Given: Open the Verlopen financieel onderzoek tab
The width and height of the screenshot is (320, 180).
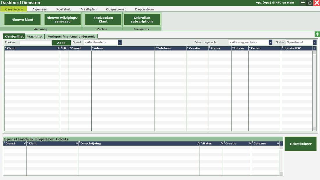Looking at the screenshot, I should pos(71,36).
